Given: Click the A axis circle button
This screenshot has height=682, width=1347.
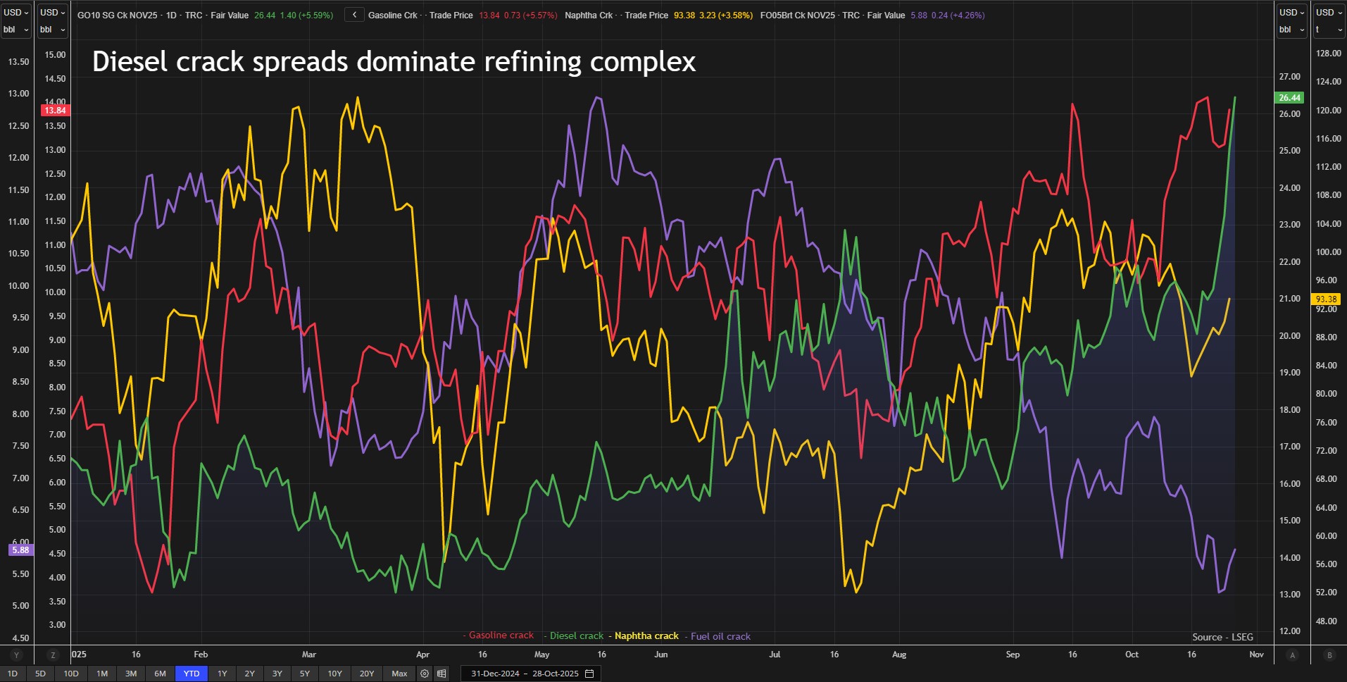Looking at the screenshot, I should 1292,655.
